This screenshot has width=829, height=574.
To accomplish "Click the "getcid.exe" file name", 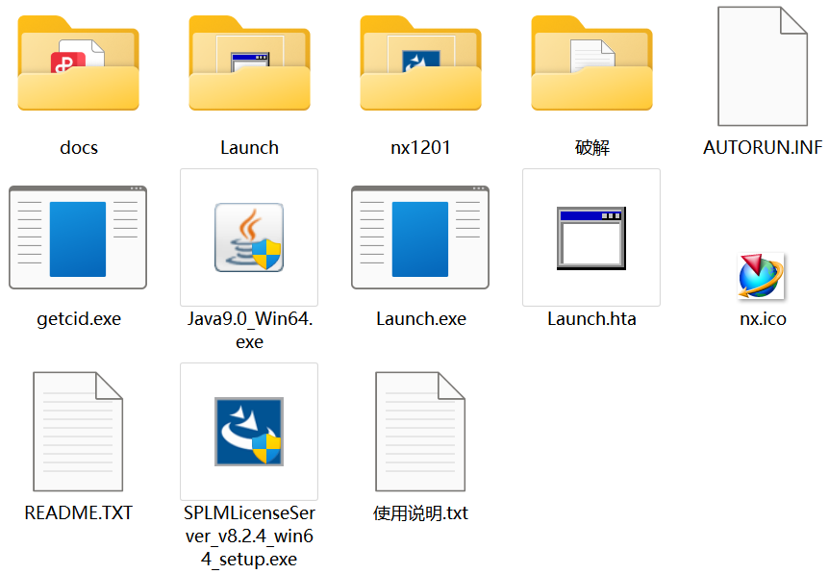I will coord(79,319).
